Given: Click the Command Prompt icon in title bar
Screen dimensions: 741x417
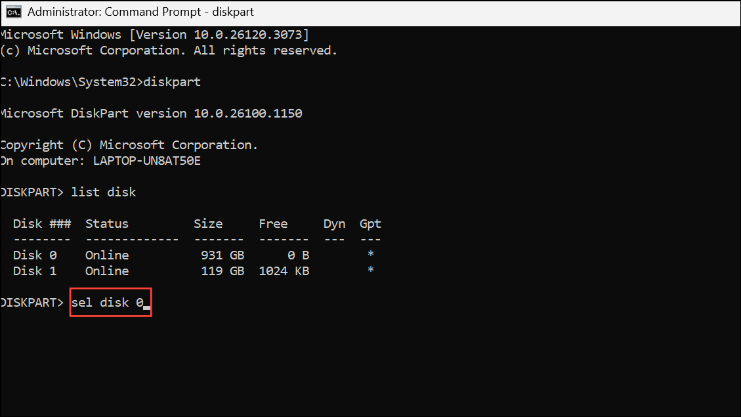Looking at the screenshot, I should (12, 12).
